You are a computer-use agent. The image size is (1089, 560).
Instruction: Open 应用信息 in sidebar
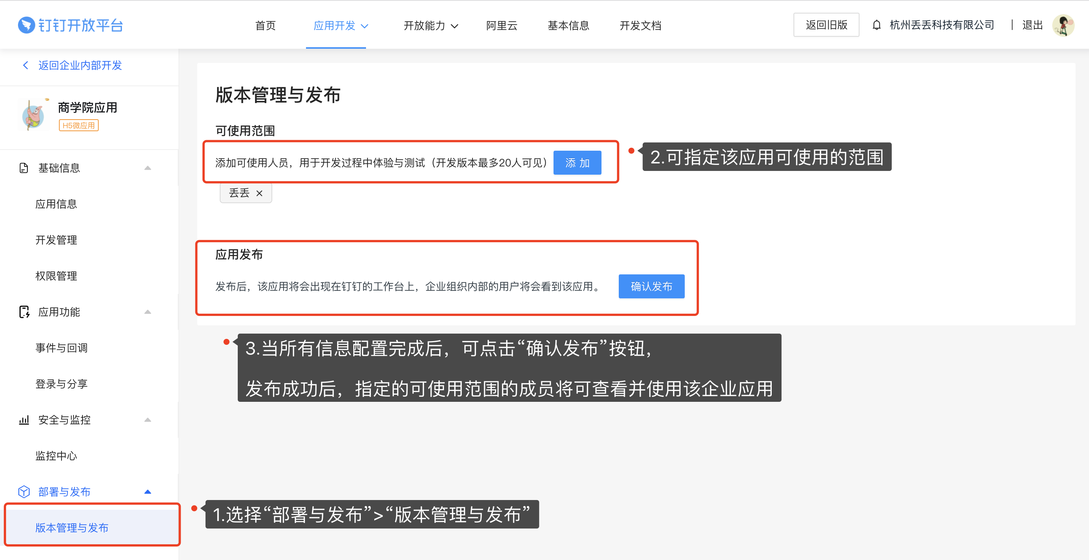(56, 204)
